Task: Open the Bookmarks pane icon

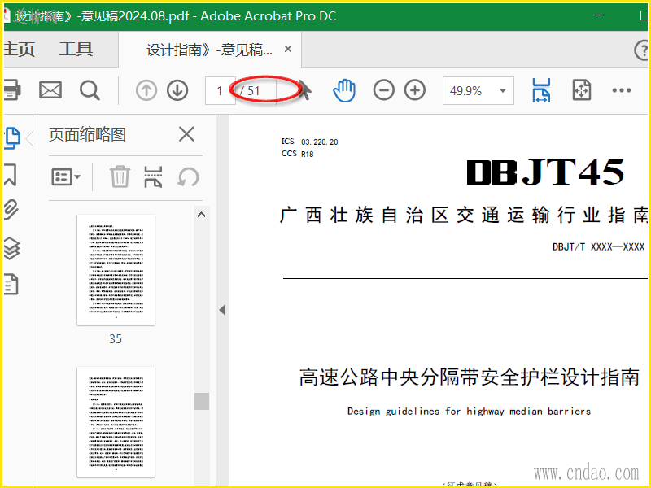Action: [x=11, y=174]
